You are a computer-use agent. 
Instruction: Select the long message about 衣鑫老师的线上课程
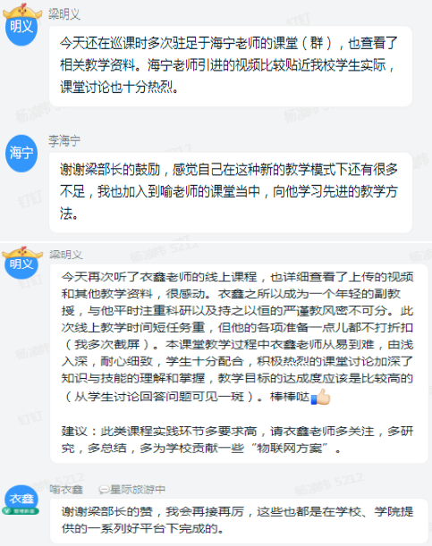239,363
